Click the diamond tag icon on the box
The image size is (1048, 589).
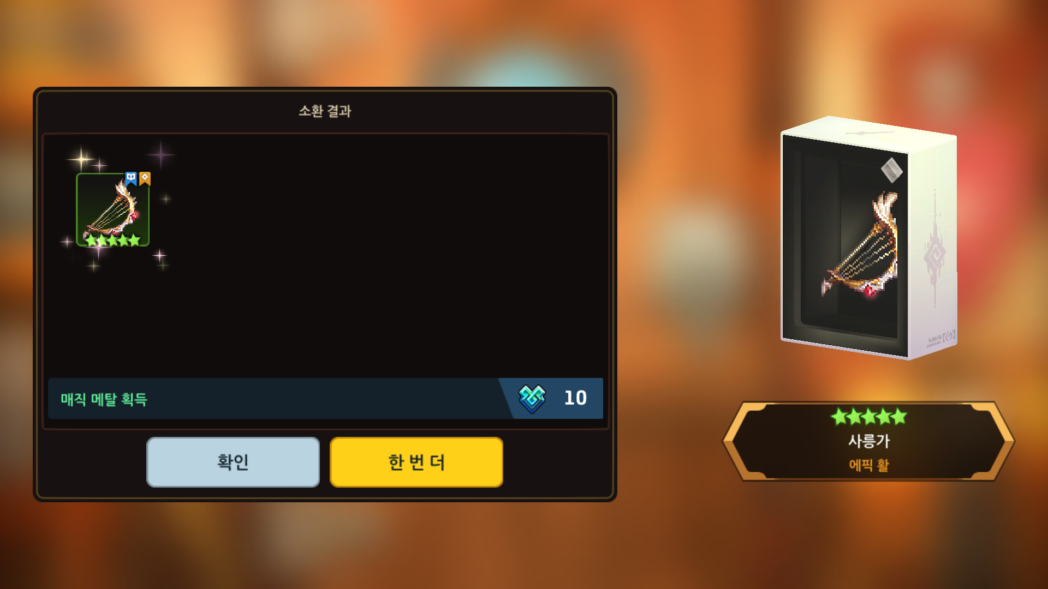(x=891, y=170)
